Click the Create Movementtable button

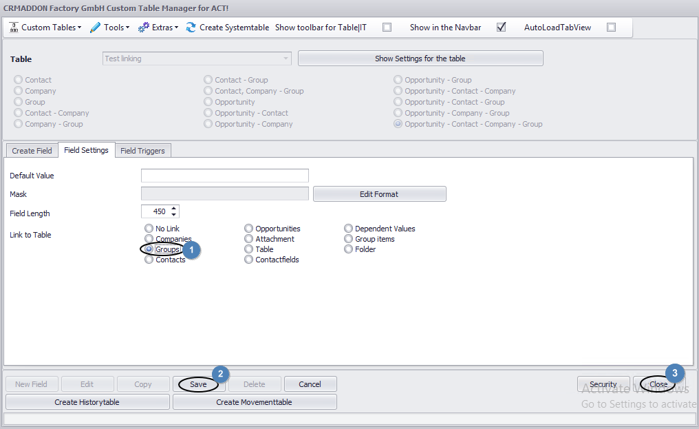tap(255, 401)
